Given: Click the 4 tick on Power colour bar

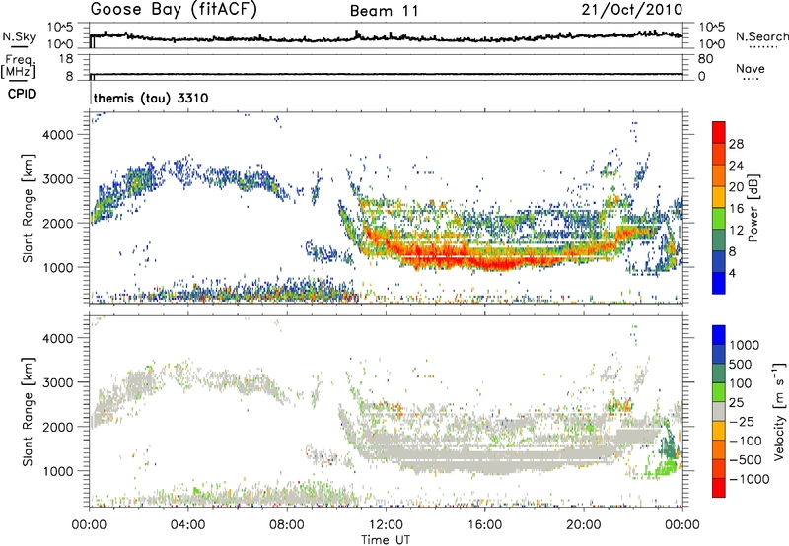Looking at the screenshot, I should click(x=732, y=273).
